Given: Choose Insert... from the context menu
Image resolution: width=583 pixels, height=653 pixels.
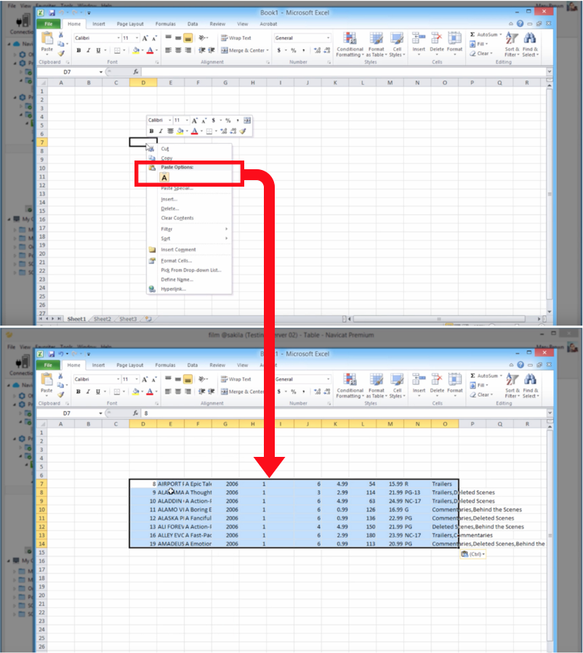Looking at the screenshot, I should pos(169,200).
